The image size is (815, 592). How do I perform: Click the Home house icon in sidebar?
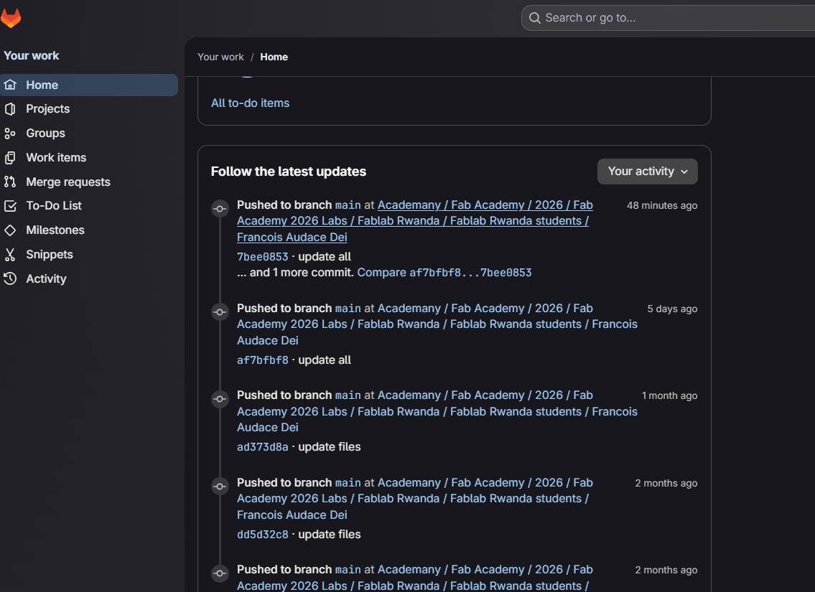pos(10,85)
